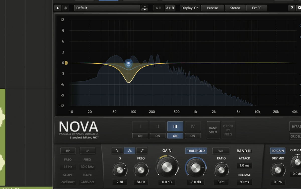The image size is (301, 189).
Task: Click the forward navigation arrow
Action: pyautogui.click(x=65, y=8)
